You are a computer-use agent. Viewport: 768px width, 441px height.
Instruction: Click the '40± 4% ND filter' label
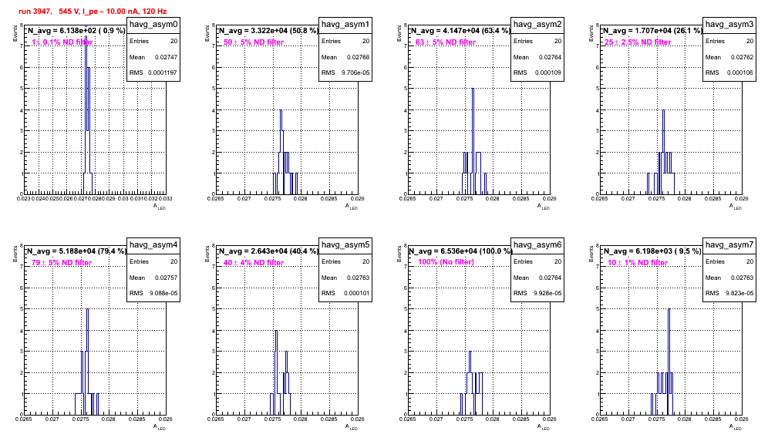(x=254, y=263)
